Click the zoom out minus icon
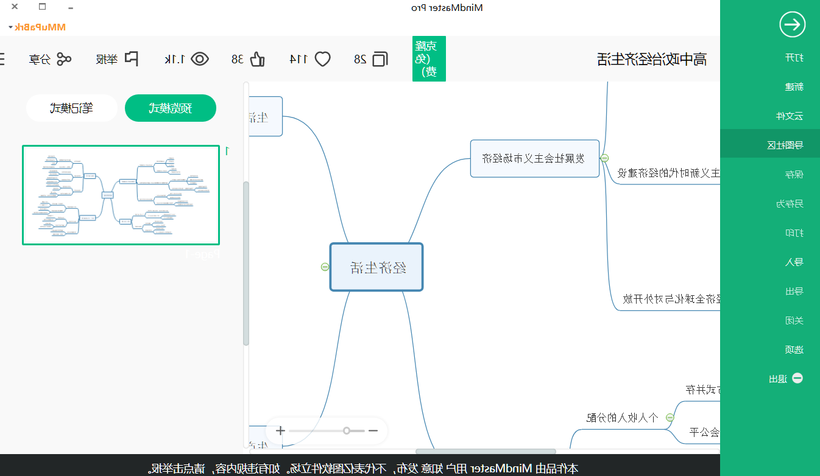Image resolution: width=820 pixels, height=476 pixels. tap(373, 431)
